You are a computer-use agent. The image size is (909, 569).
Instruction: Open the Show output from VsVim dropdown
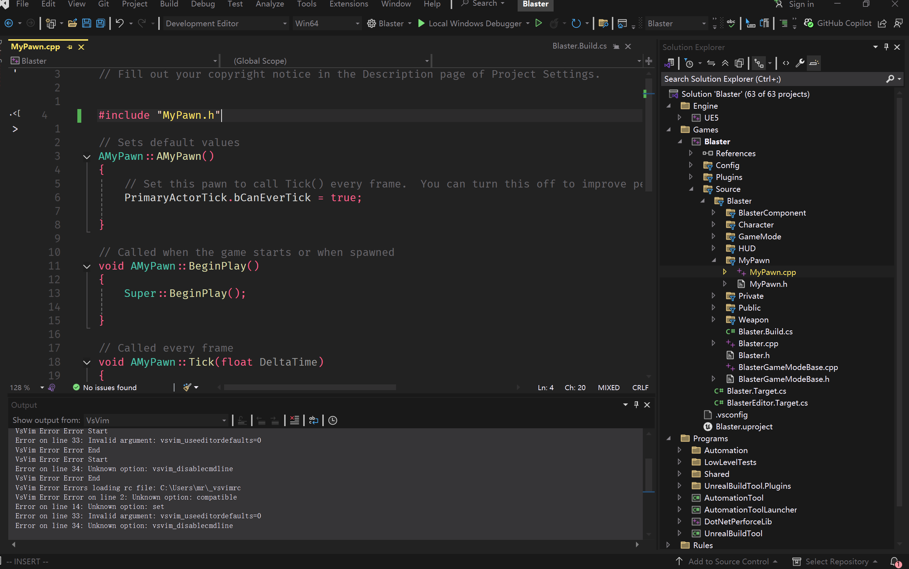point(156,420)
